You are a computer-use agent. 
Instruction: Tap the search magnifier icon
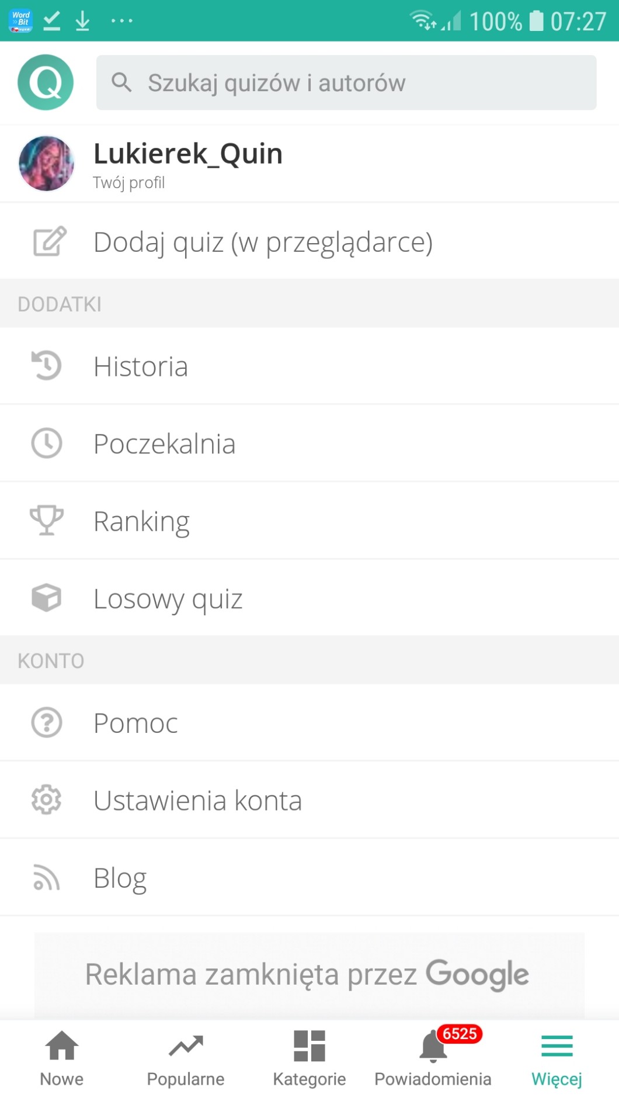121,82
